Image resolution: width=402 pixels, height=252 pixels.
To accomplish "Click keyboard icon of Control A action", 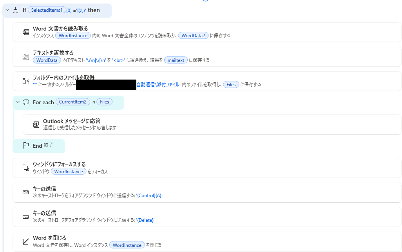I will 25,192.
